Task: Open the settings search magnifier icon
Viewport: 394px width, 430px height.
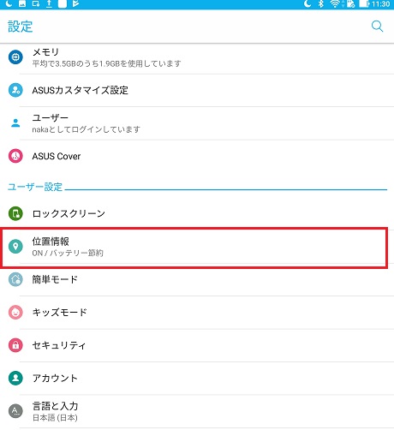Action: point(377,27)
